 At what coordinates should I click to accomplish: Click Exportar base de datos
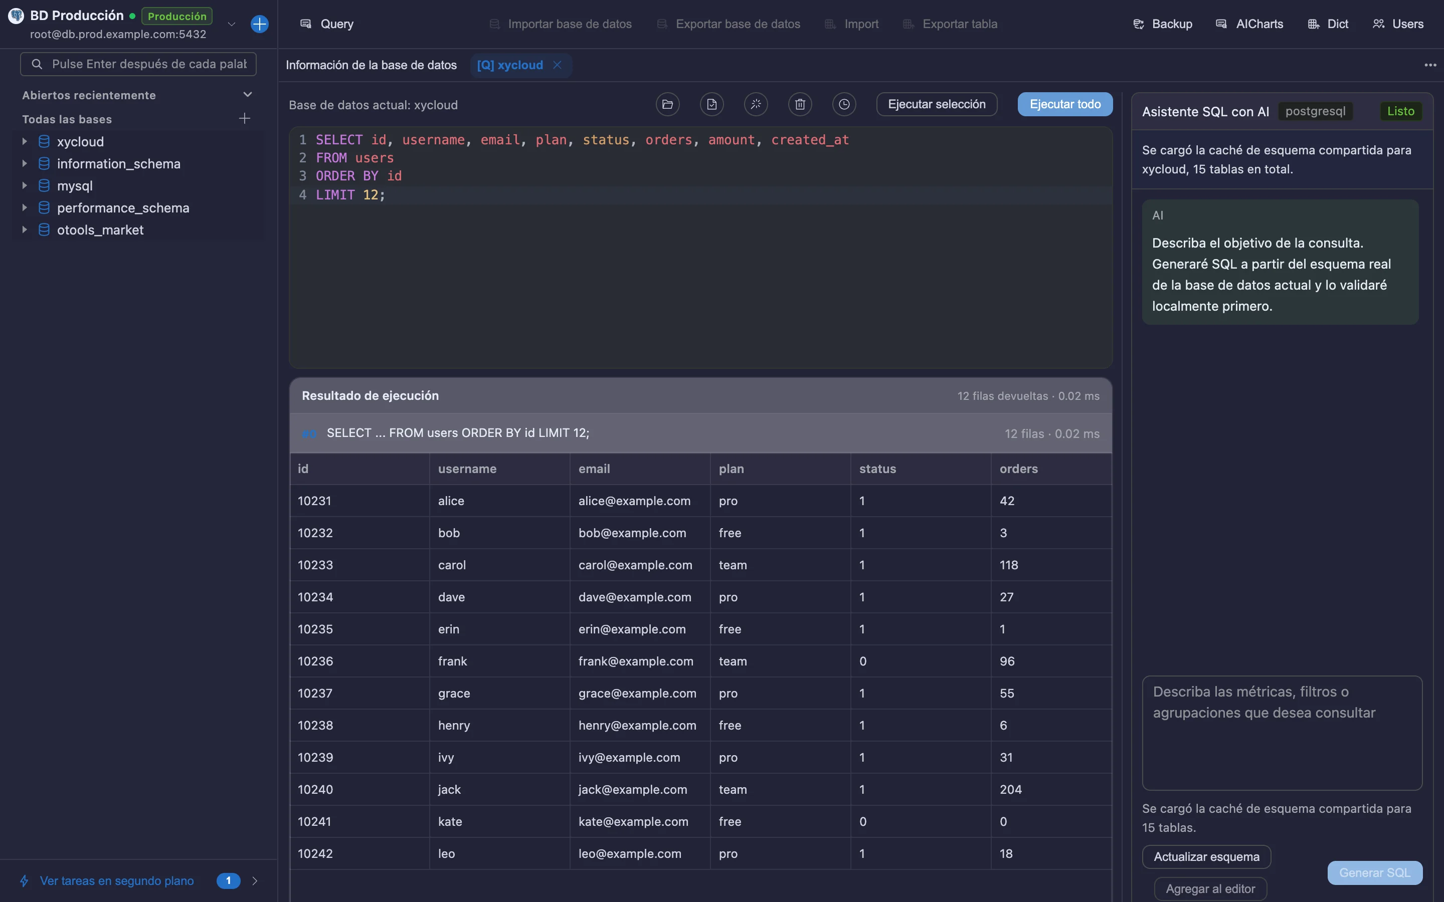point(729,24)
